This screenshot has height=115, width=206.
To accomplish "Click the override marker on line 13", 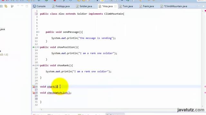I will tap(33, 47).
